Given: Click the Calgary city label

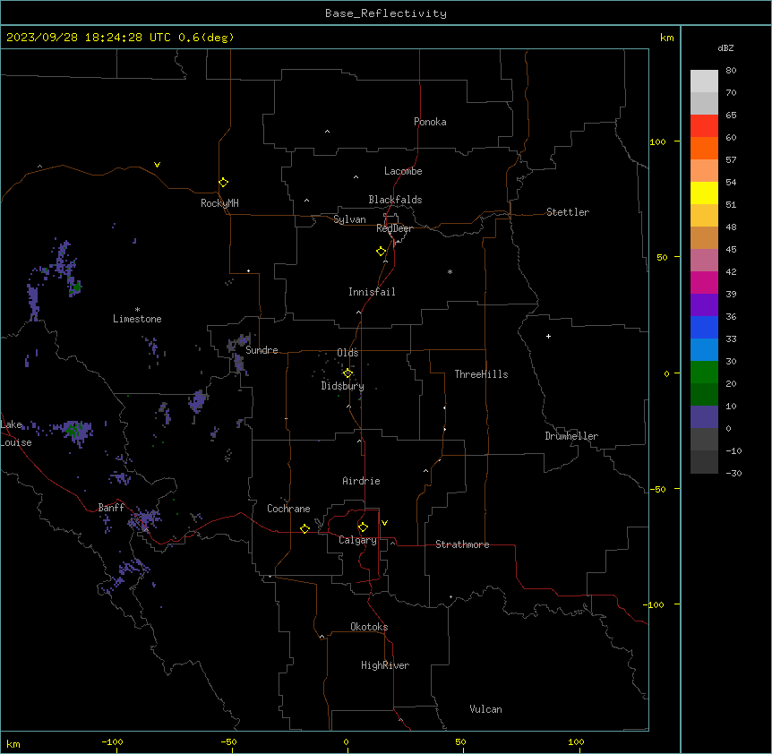Looking at the screenshot, I should coord(357,540).
